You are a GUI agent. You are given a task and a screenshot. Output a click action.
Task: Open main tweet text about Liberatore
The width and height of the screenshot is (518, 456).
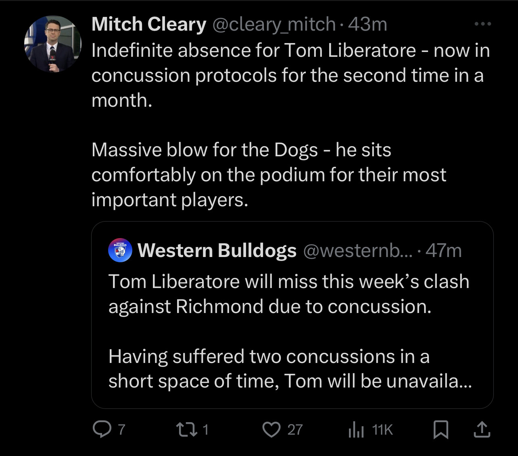coord(290,125)
